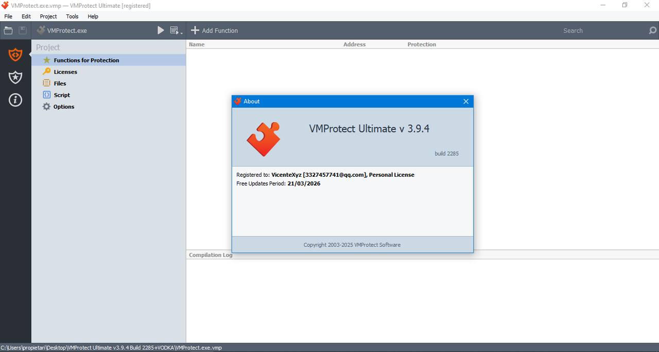Click the VMProtect.exe puzzle icon in toolbar

tap(41, 30)
